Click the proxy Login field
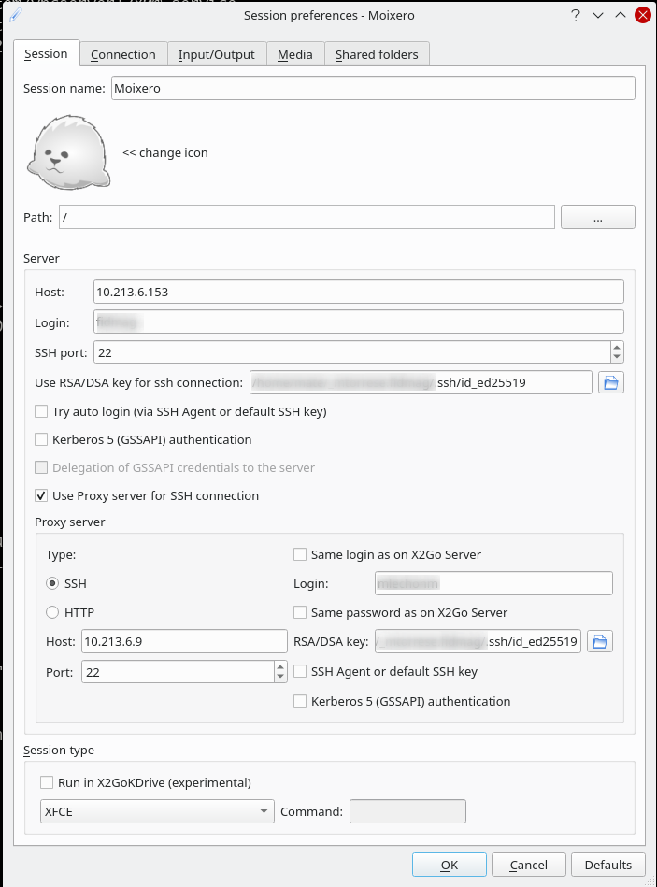This screenshot has height=887, width=657. click(x=493, y=583)
